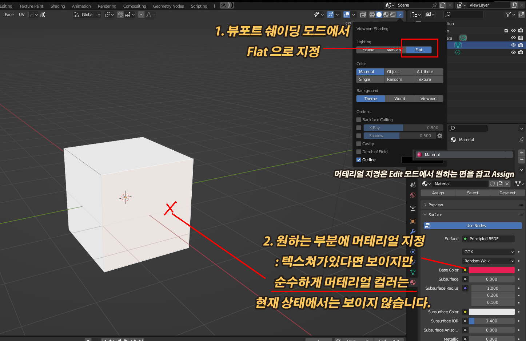This screenshot has width=526, height=341.
Task: Select wireframe viewport shading mode
Action: click(372, 15)
